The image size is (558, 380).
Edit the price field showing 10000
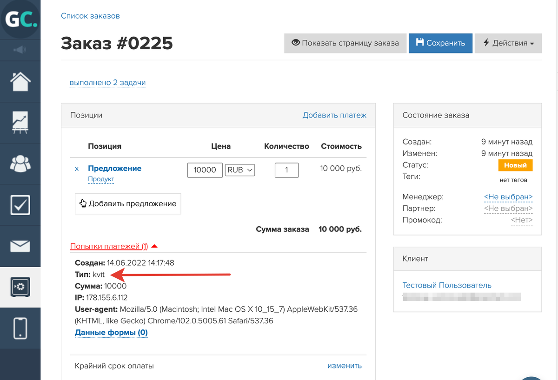[x=205, y=170]
